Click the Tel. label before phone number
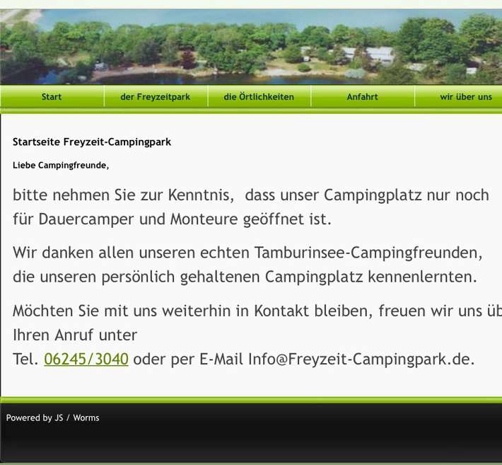The image size is (502, 465). 25,359
